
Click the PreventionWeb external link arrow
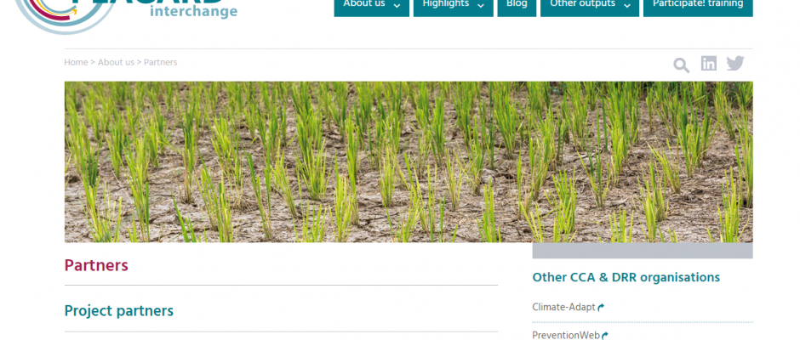[605, 336]
